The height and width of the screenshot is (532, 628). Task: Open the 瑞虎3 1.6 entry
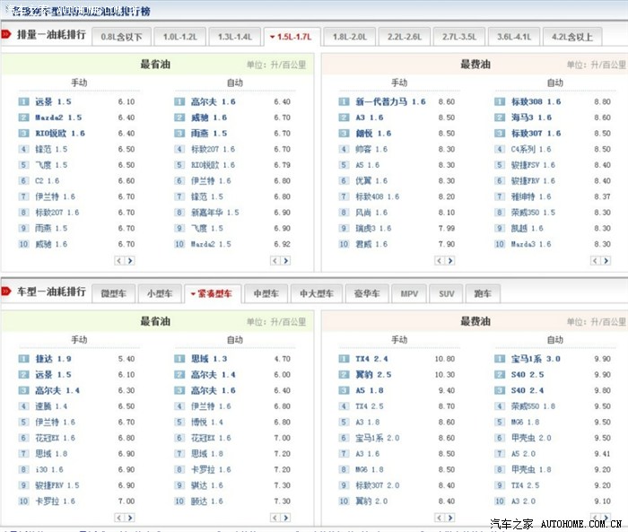click(x=373, y=229)
